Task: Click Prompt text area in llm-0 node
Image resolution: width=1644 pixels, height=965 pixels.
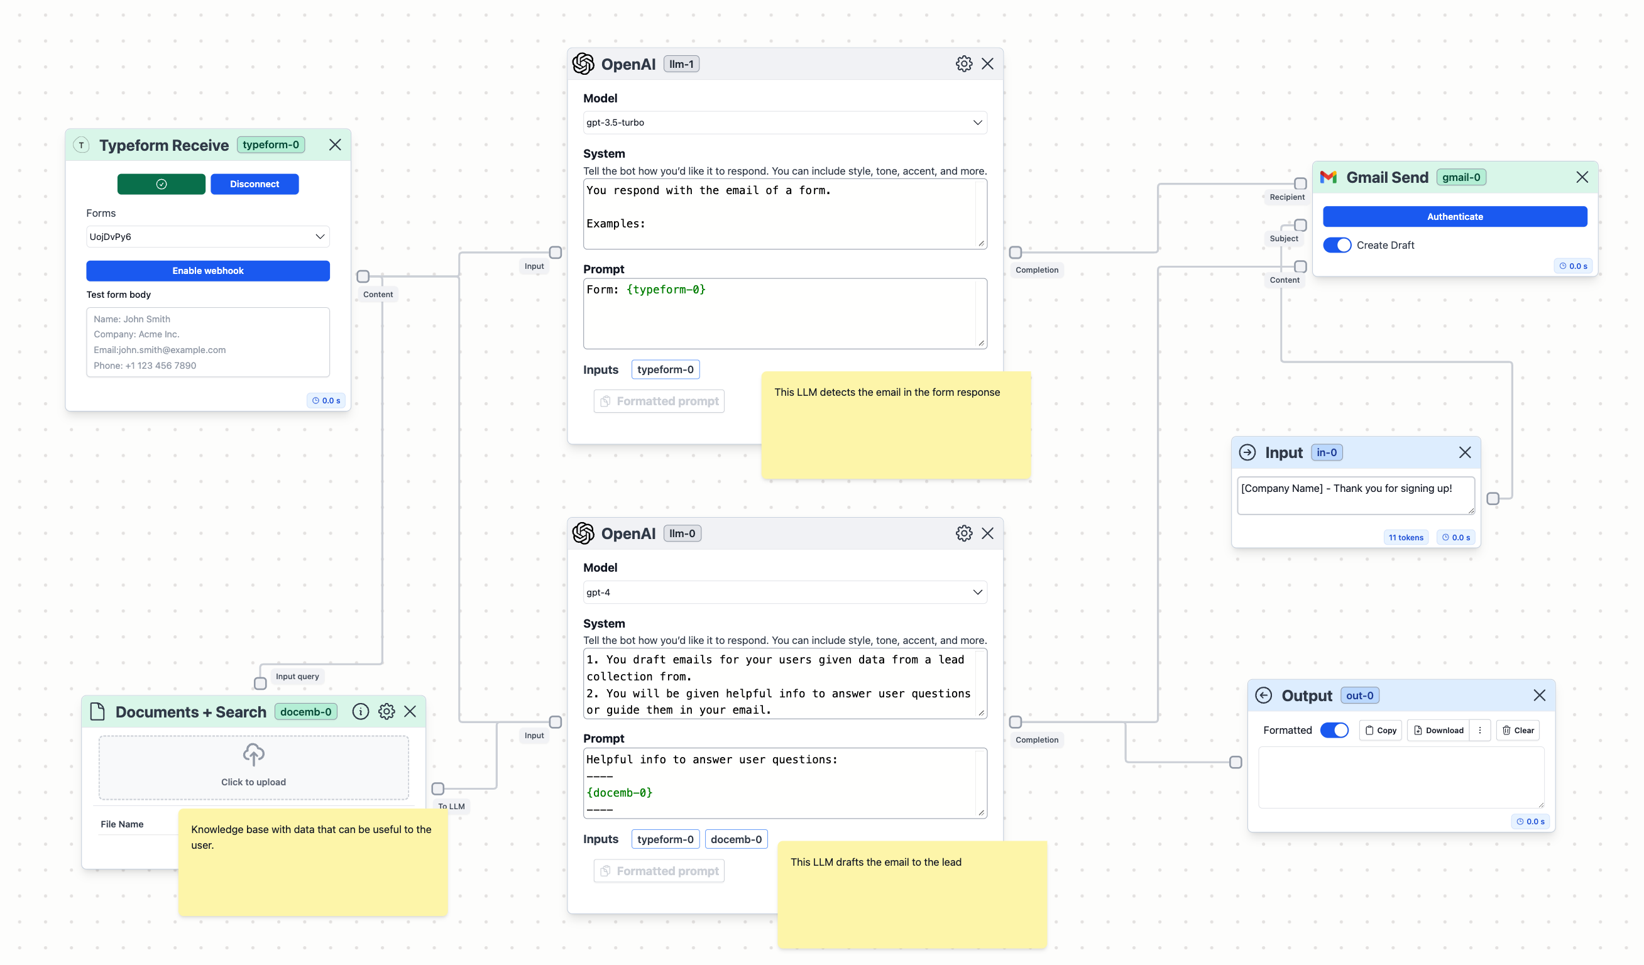Action: pyautogui.click(x=785, y=783)
